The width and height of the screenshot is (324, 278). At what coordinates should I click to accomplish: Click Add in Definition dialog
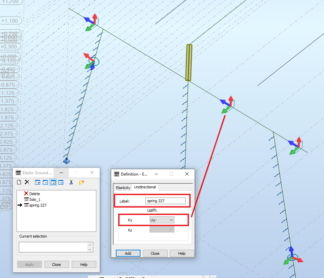[x=128, y=253]
